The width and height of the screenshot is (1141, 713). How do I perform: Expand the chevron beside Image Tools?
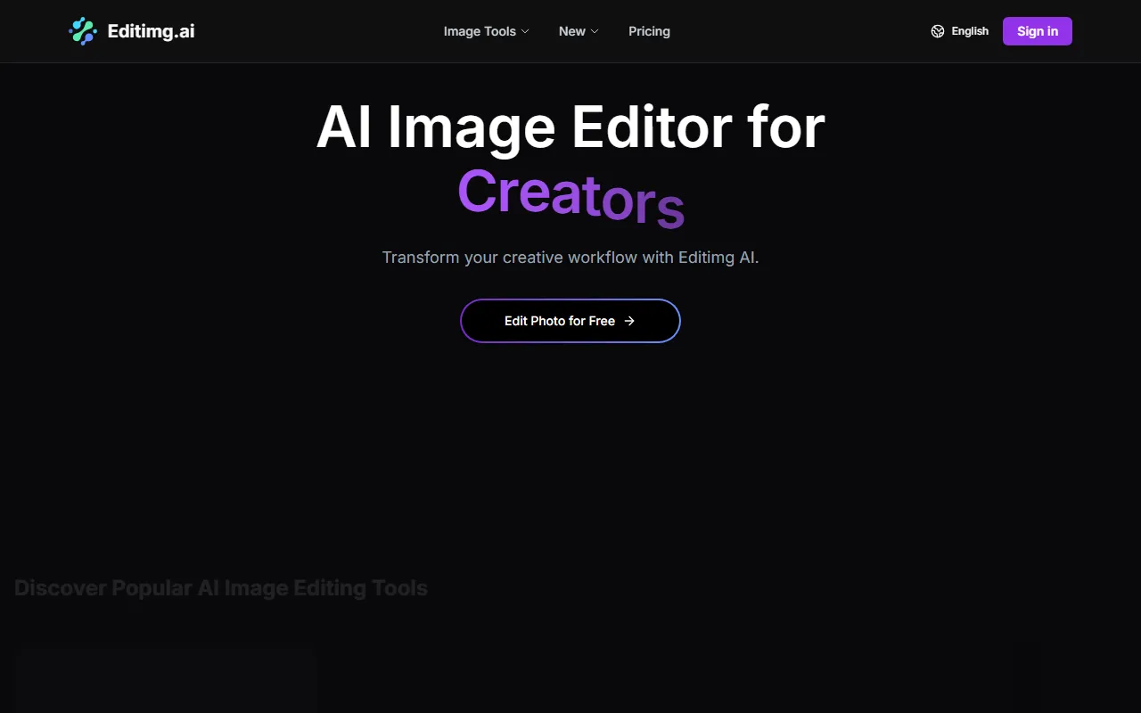525,31
